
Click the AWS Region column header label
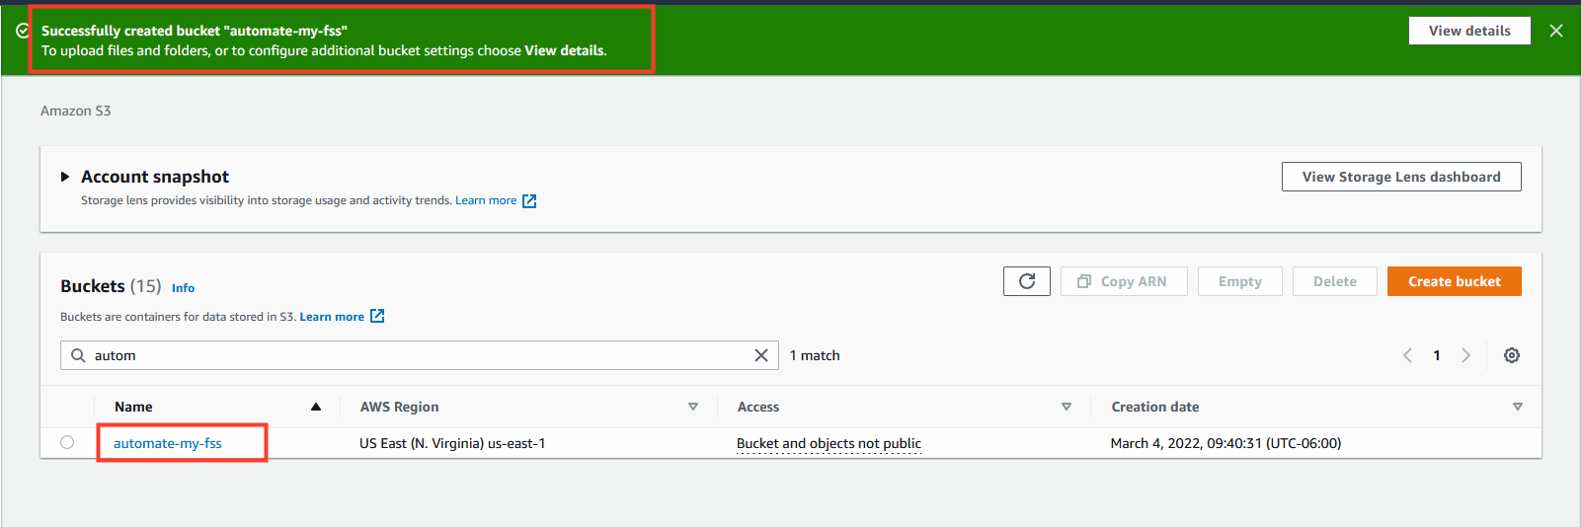pyautogui.click(x=400, y=407)
